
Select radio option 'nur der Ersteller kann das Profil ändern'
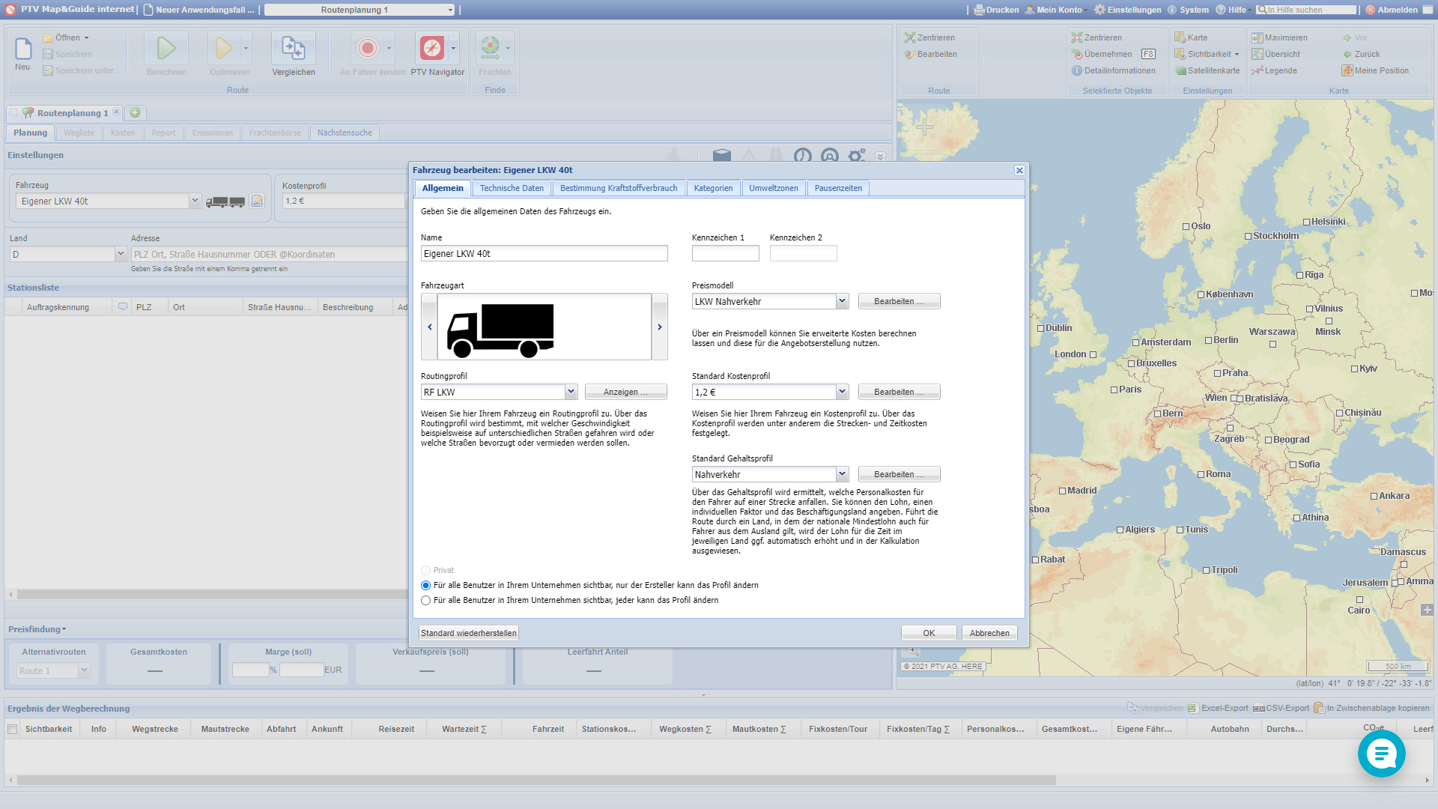pos(425,585)
